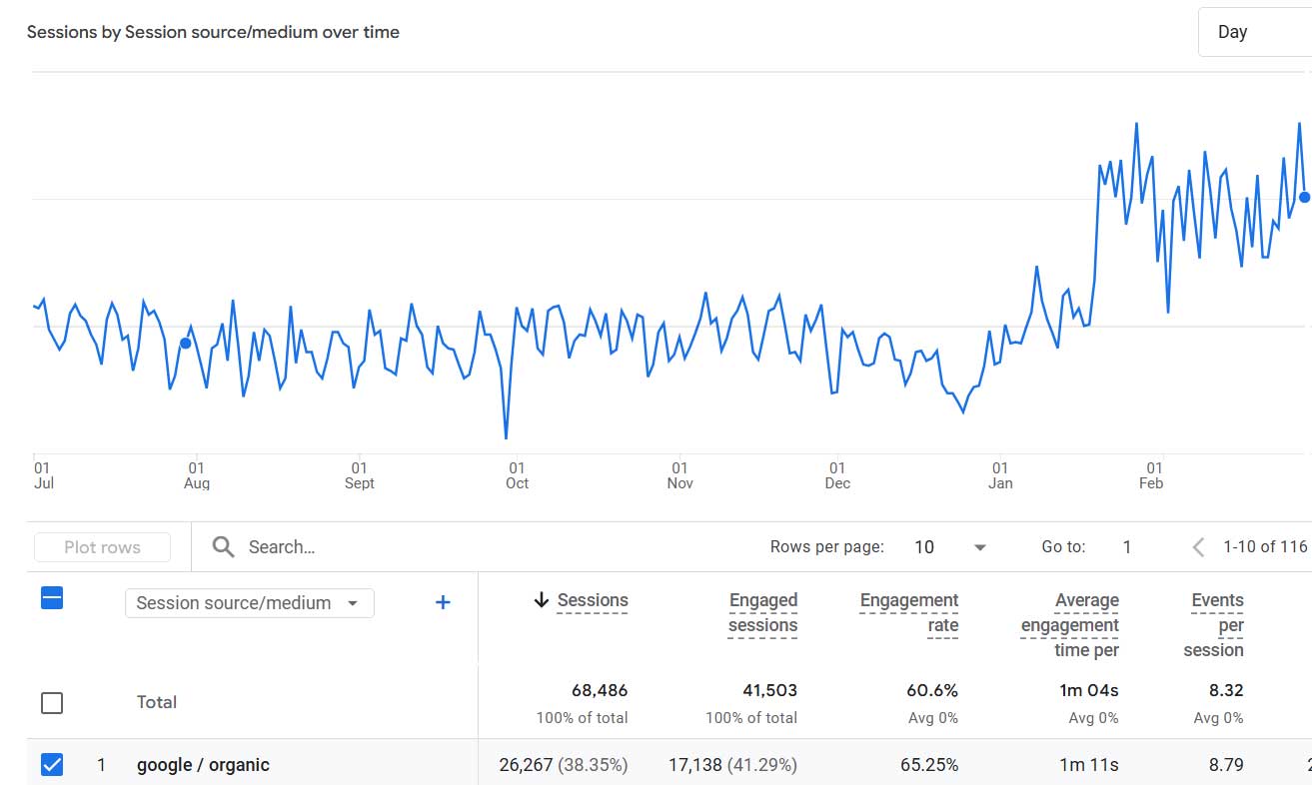Click the 1m 04s average time value
Image resolution: width=1312 pixels, height=785 pixels.
coord(1089,690)
